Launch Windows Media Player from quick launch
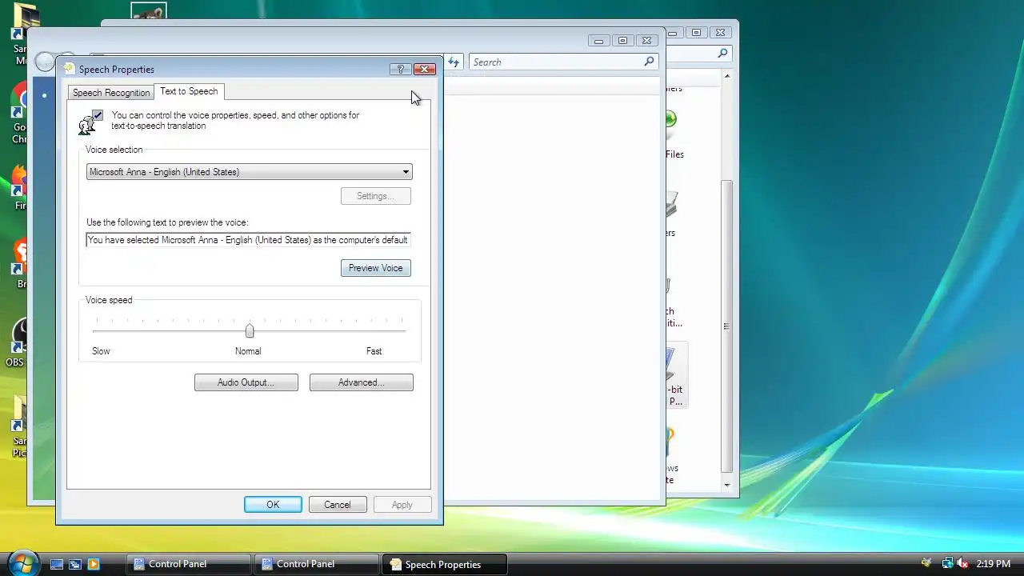This screenshot has height=576, width=1024. 94,564
